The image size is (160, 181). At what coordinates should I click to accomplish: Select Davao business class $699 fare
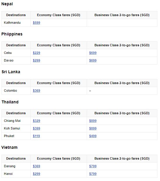click(x=93, y=61)
